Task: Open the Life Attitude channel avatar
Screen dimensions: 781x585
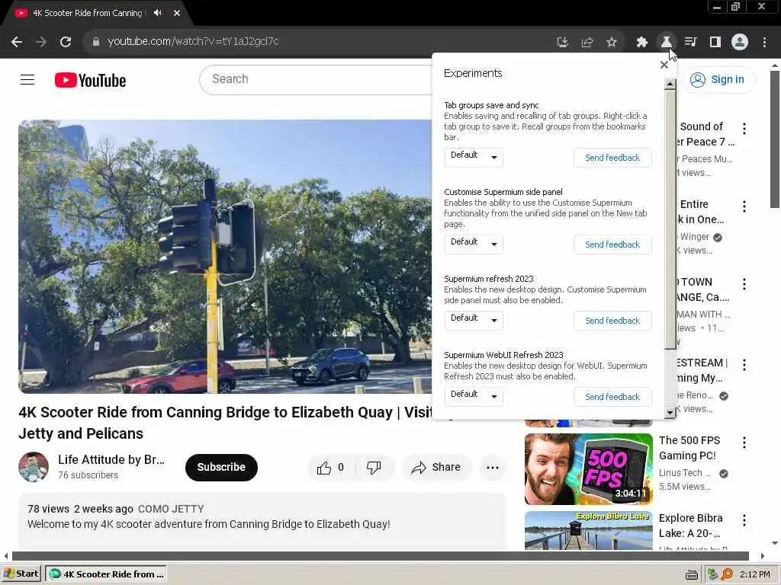Action: pyautogui.click(x=34, y=467)
